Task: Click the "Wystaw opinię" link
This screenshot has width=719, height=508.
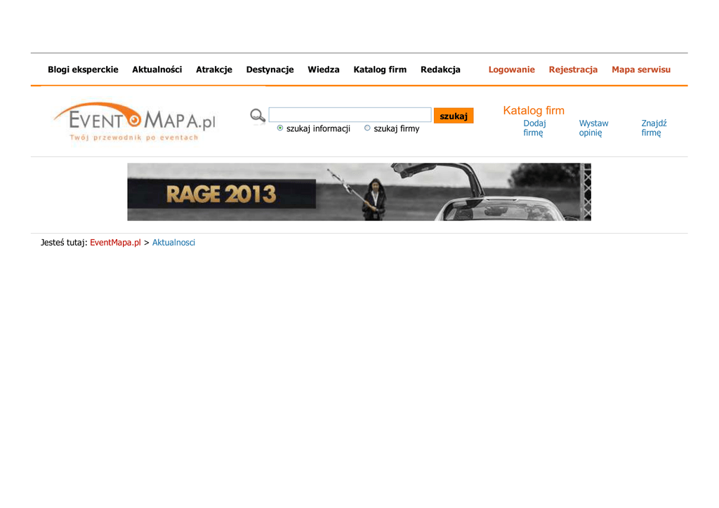Action: pos(593,128)
